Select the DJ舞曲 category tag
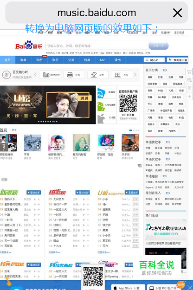 point(162,97)
